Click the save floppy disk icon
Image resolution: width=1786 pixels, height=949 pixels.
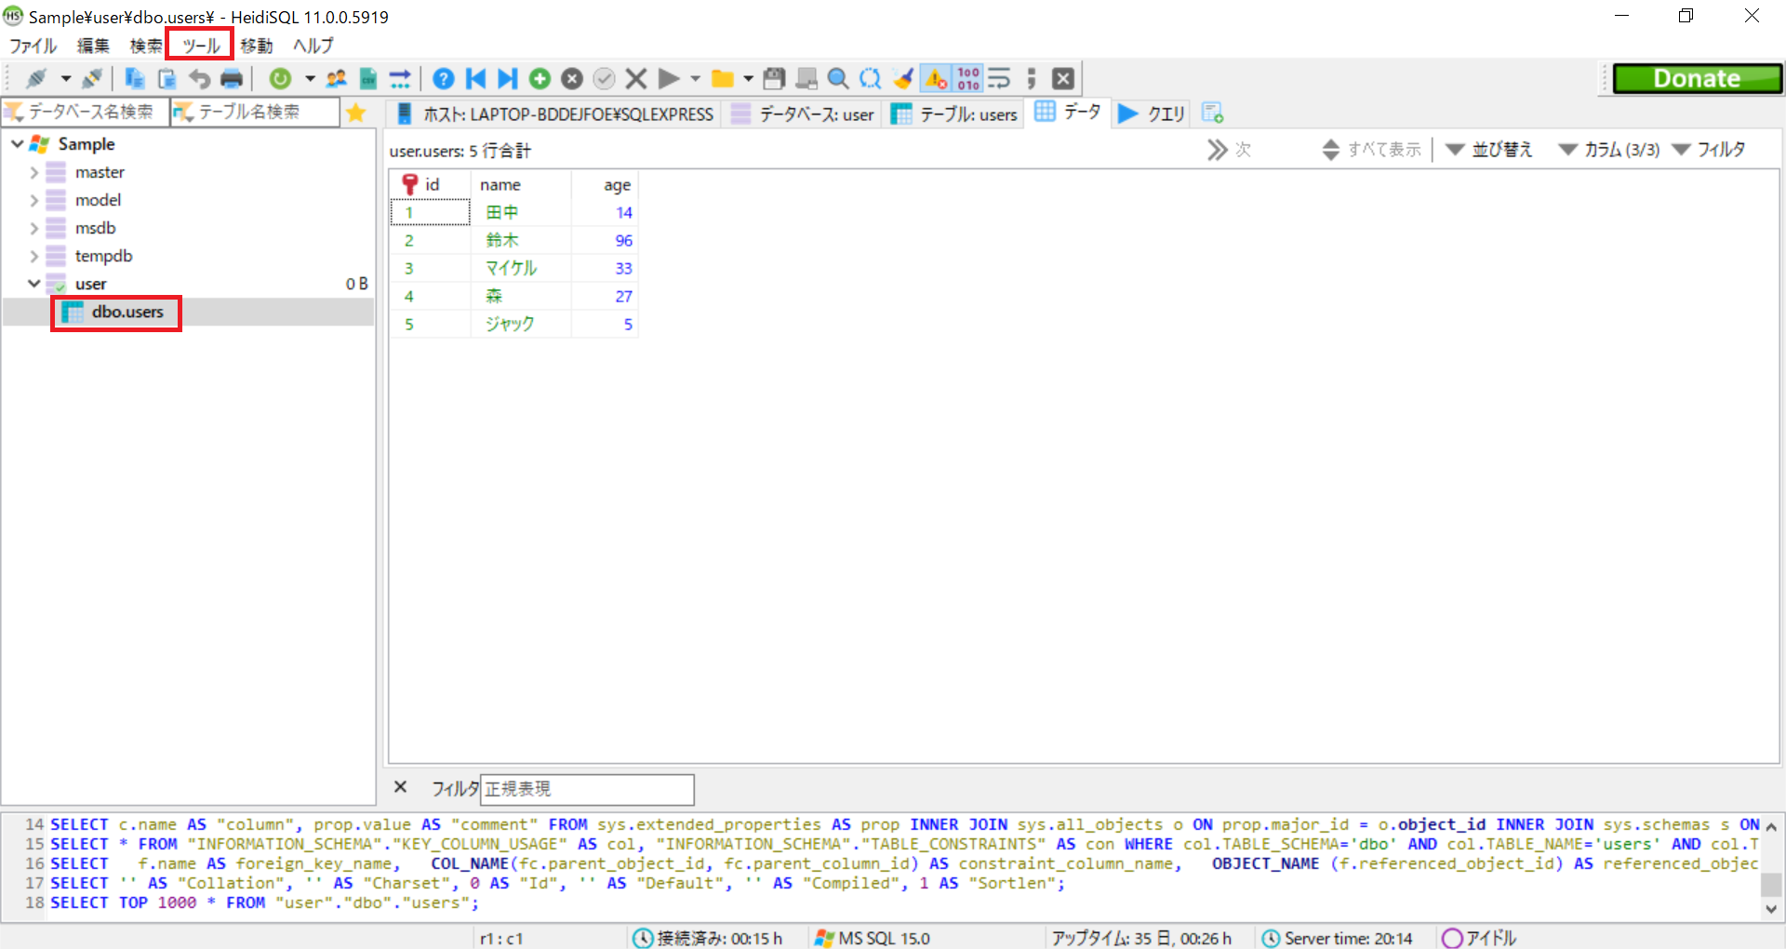[x=774, y=79]
